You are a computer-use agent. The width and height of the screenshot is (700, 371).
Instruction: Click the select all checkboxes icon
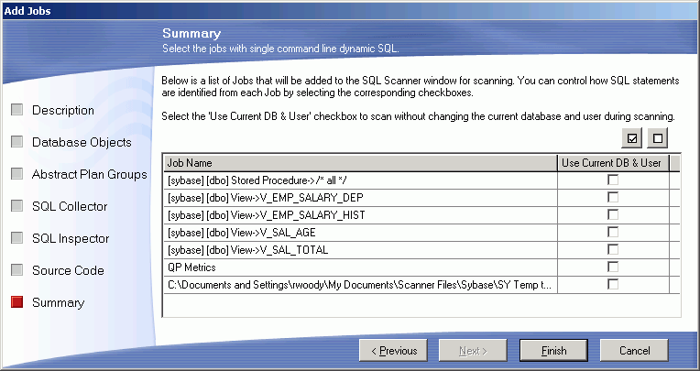pyautogui.click(x=631, y=138)
